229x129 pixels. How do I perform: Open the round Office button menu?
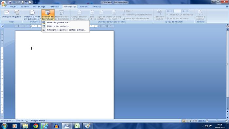tap(4, 4)
